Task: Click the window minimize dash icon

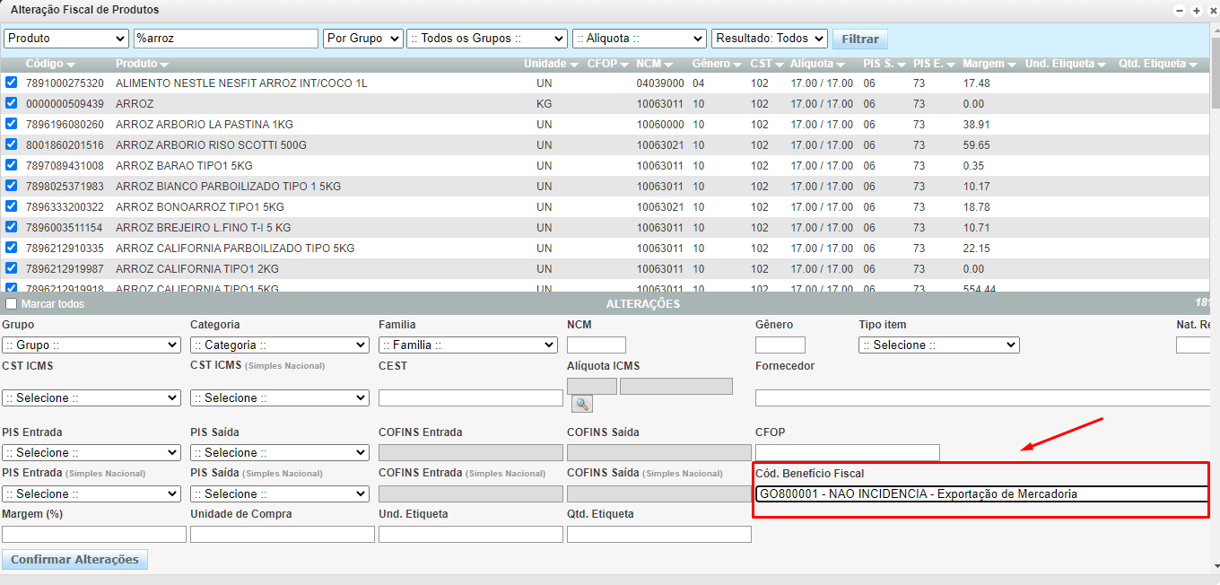Action: coord(1180,11)
